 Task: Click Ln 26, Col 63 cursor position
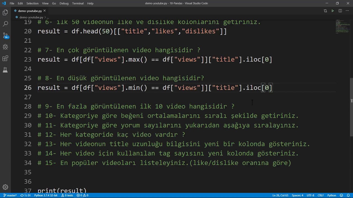(280, 195)
